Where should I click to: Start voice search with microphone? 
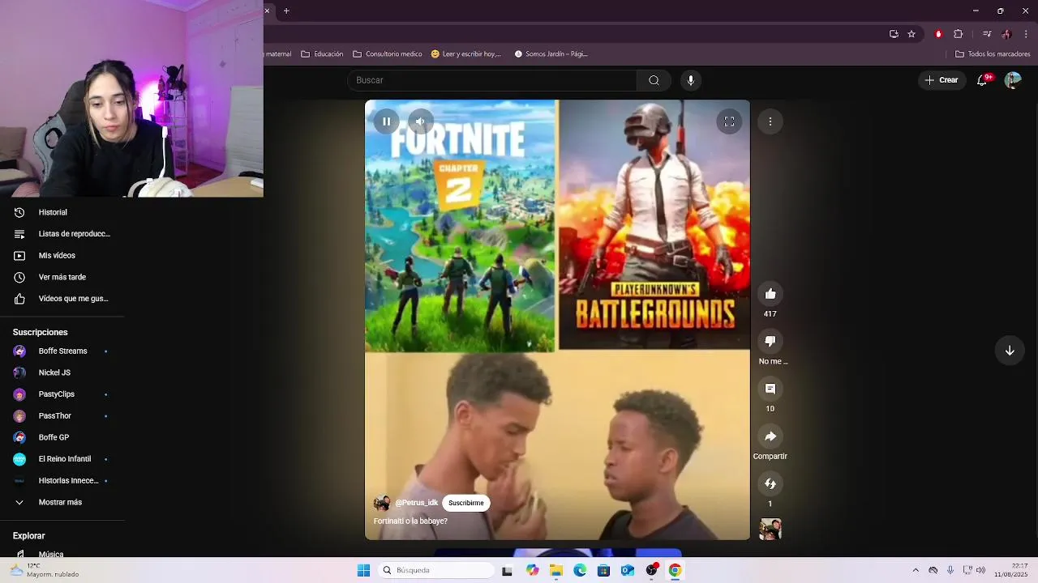[691, 80]
